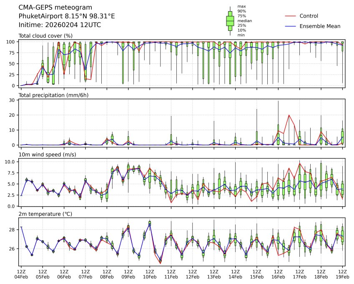
Task: Click the '10%' percentile legend label
Action: pos(241,30)
